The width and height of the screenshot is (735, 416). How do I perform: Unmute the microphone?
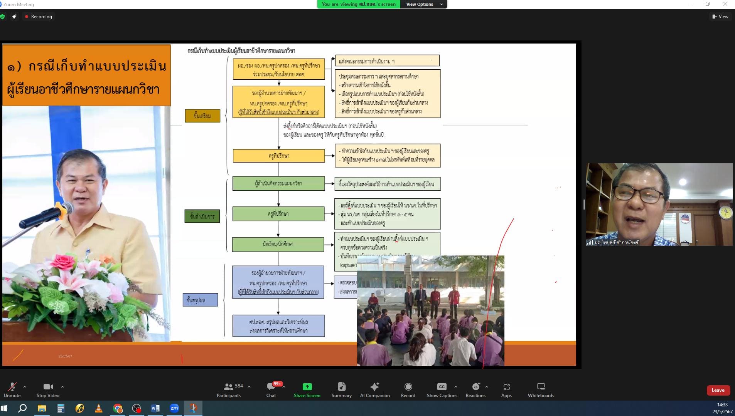[x=12, y=389]
